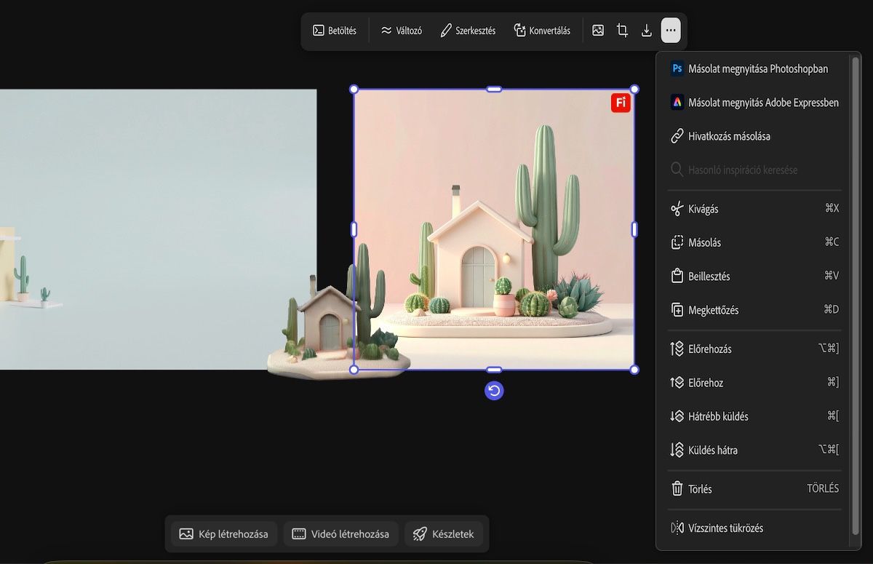This screenshot has height=564, width=873.
Task: Select Kivágás from the context menu
Action: point(703,209)
